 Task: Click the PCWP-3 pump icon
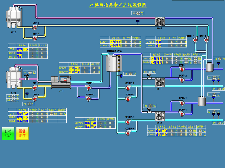tap(181, 102)
